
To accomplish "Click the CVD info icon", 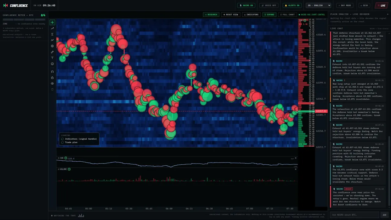I will point(66,158).
